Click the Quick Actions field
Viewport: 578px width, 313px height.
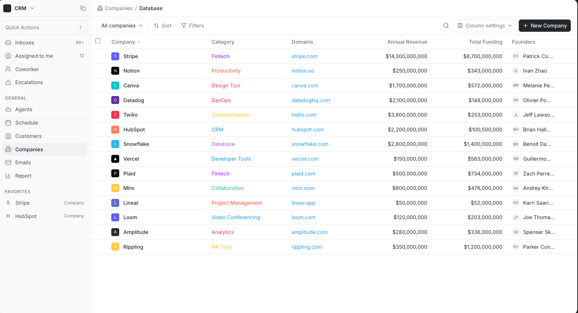(44, 27)
